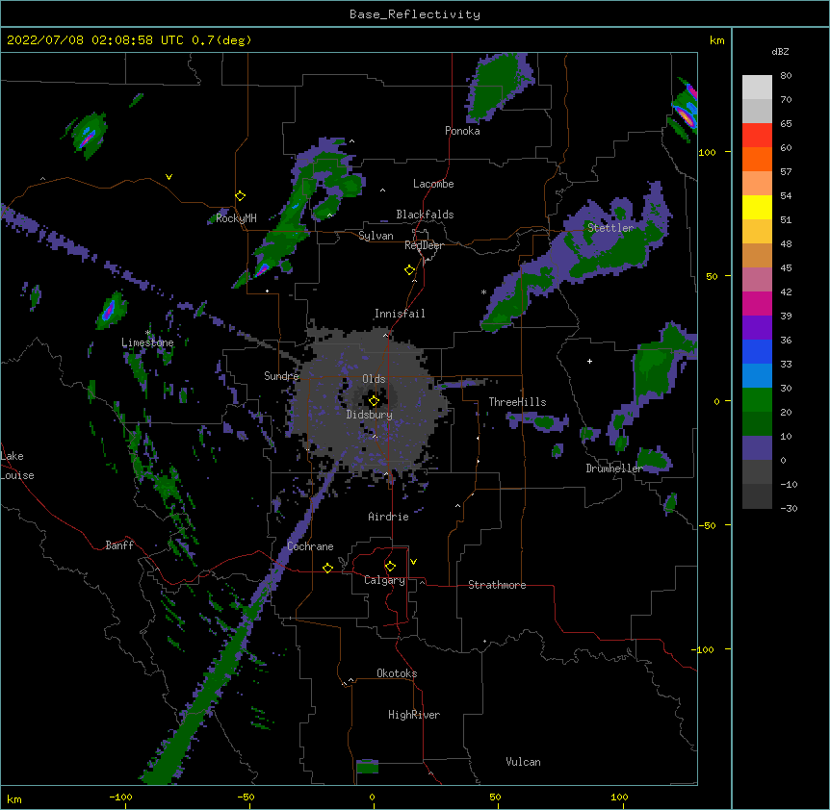Click the RedDeer city label
The image size is (830, 810).
(424, 245)
